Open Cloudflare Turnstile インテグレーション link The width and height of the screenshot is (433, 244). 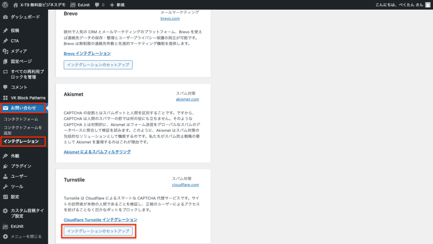click(101, 220)
